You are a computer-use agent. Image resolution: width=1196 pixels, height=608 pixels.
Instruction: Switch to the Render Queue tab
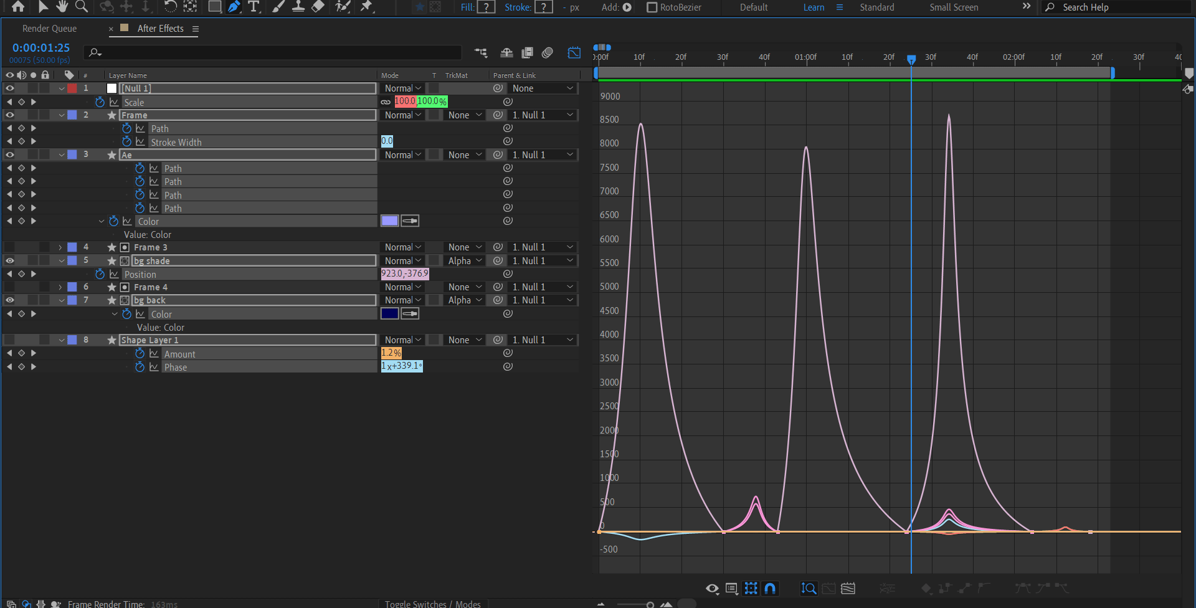tap(50, 29)
